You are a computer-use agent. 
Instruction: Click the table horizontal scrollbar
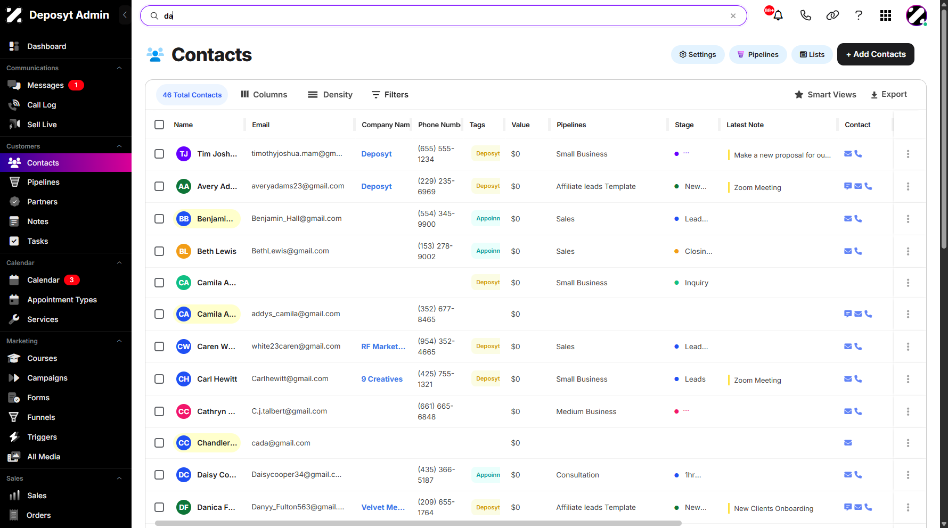tap(418, 523)
